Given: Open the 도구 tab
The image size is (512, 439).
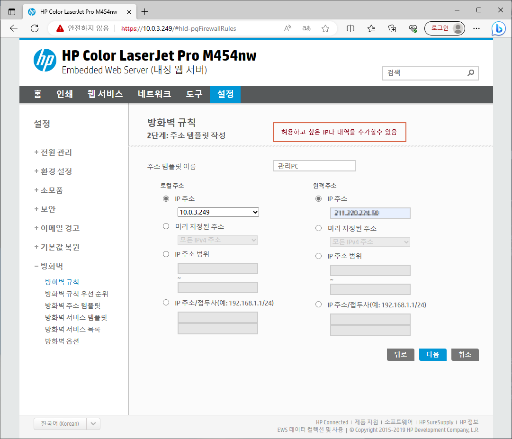Looking at the screenshot, I should click(x=194, y=94).
